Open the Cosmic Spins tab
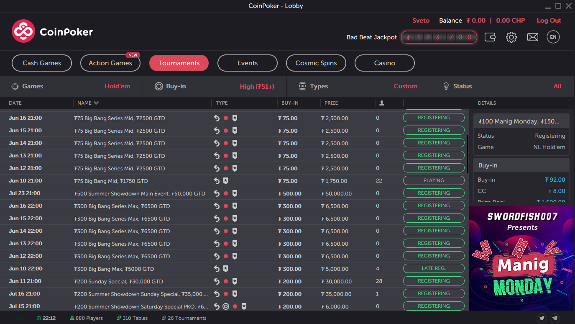Image resolution: width=575 pixels, height=324 pixels. 316,63
